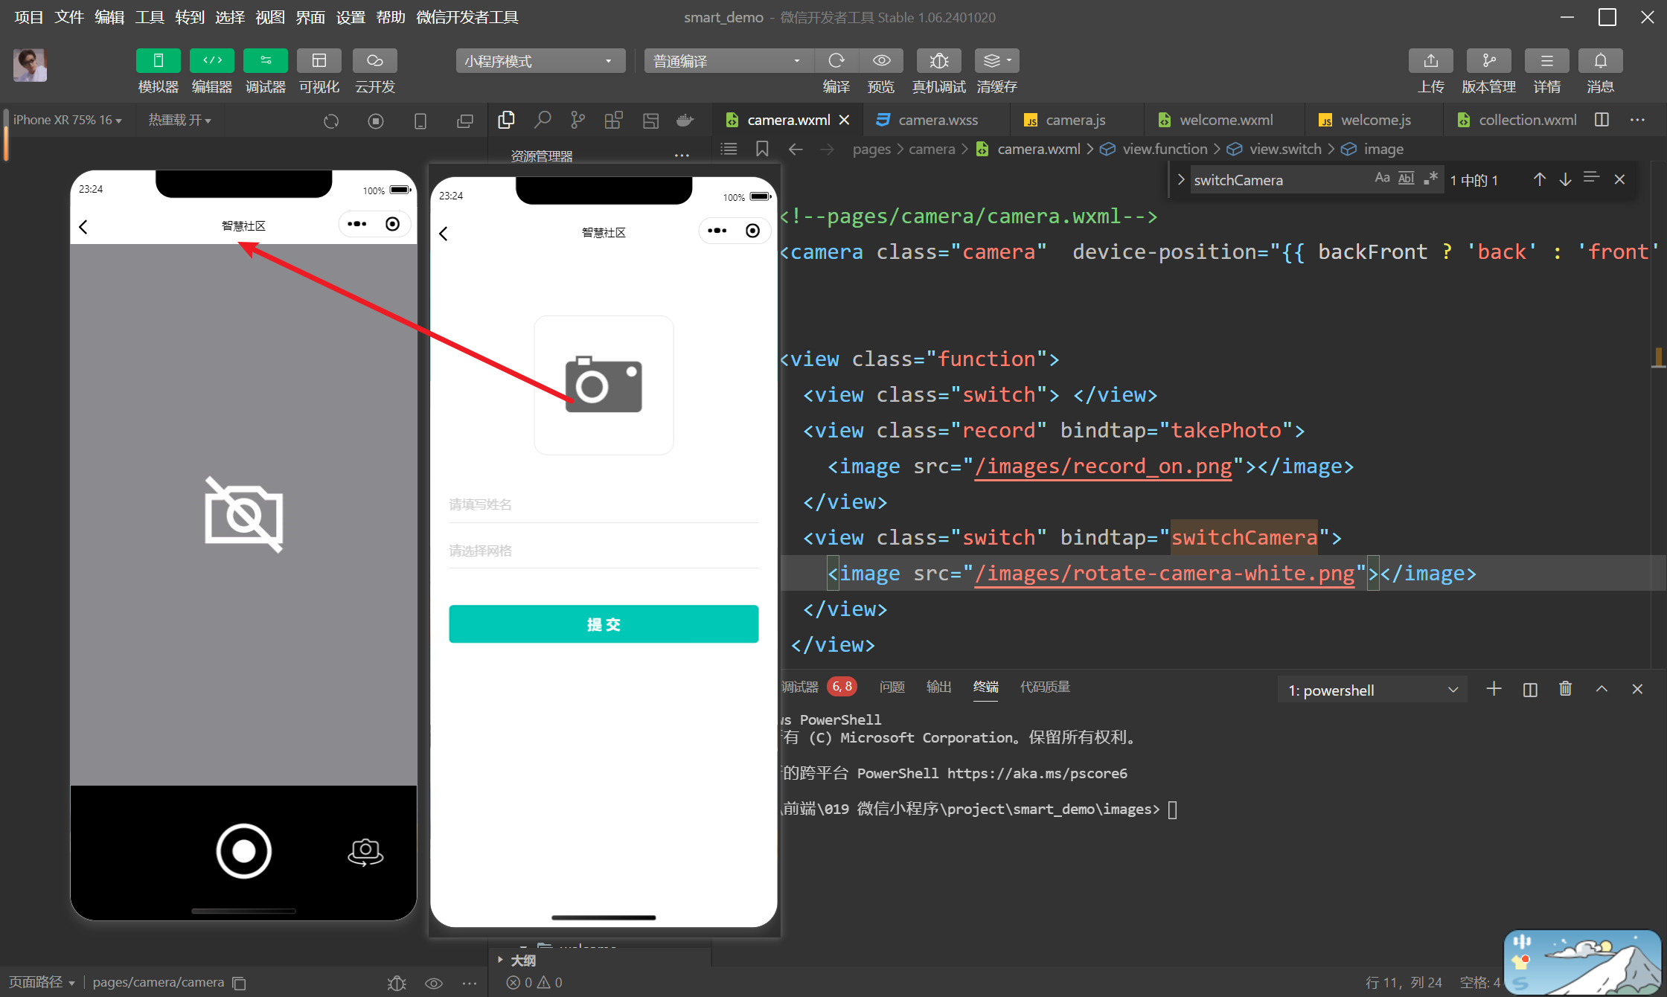Screen dimensions: 1667x997
Task: Expand the 大纲 outline section
Action: 522,960
